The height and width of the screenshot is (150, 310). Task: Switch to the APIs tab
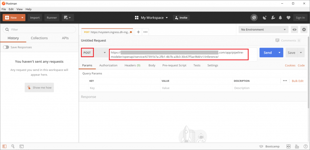tap(65, 38)
